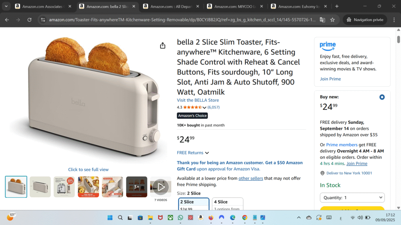Open Pinterest from the taskbar

[190, 218]
